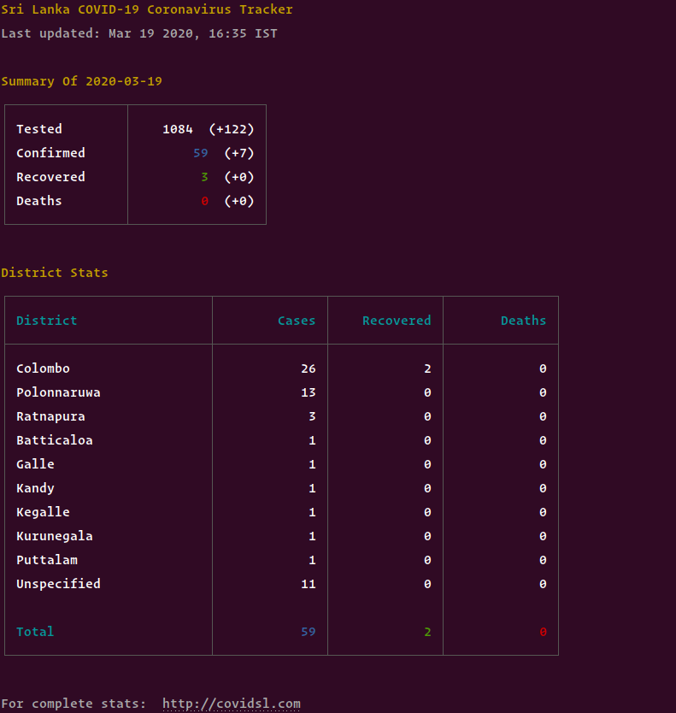The height and width of the screenshot is (713, 676).
Task: Click the 'Deaths' label in summary box
Action: pos(39,201)
